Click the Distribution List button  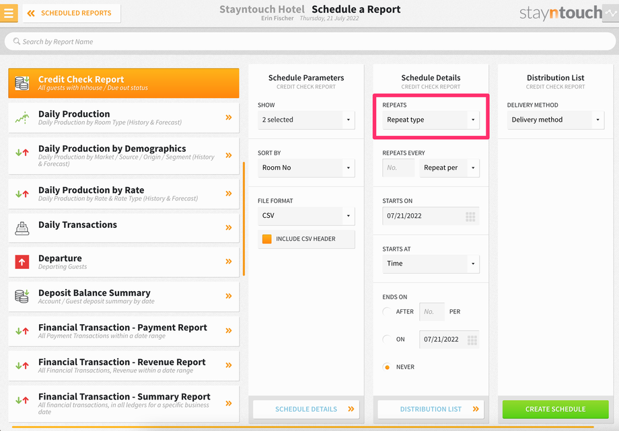pos(431,409)
